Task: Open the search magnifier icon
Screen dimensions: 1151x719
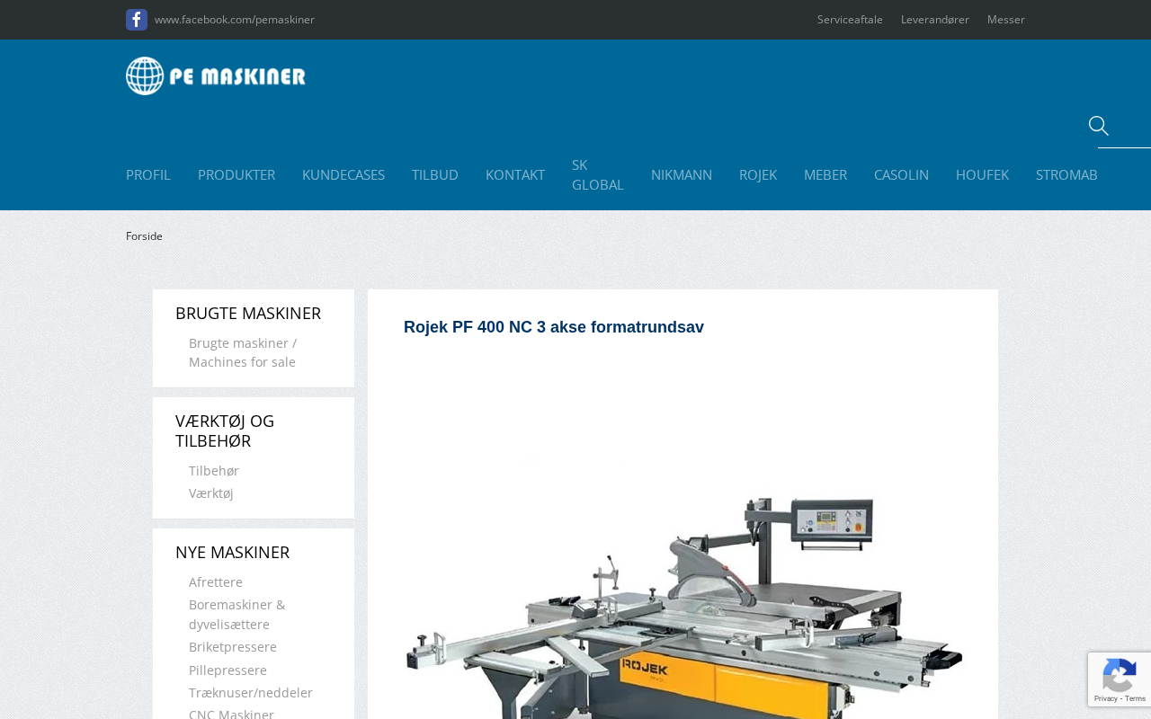Action: 1098,126
